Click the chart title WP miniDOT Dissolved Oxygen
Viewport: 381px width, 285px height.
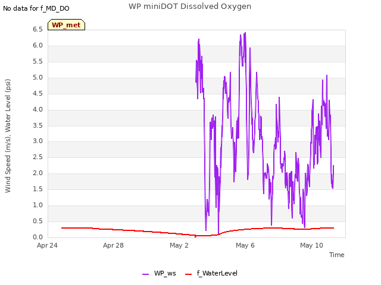click(190, 7)
